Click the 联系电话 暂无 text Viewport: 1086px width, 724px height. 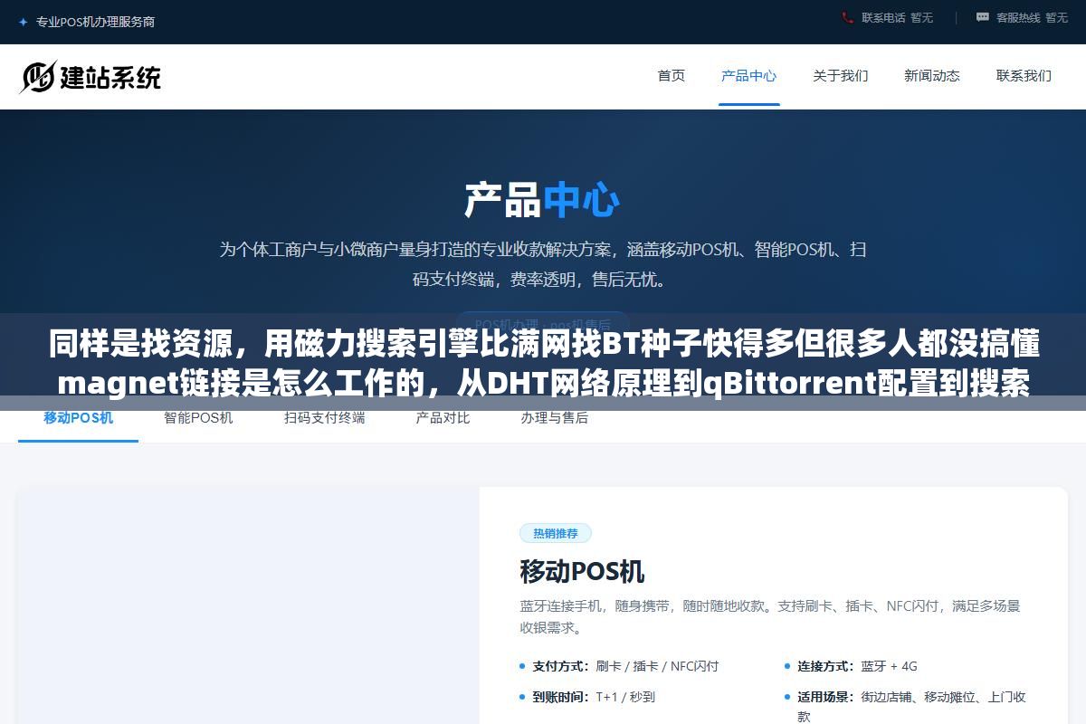pyautogui.click(x=897, y=17)
